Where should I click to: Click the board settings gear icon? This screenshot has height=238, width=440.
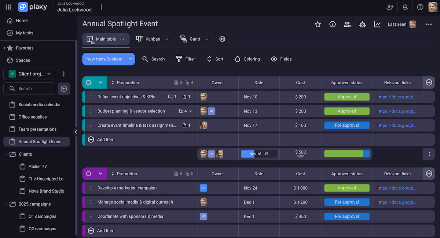(222, 39)
